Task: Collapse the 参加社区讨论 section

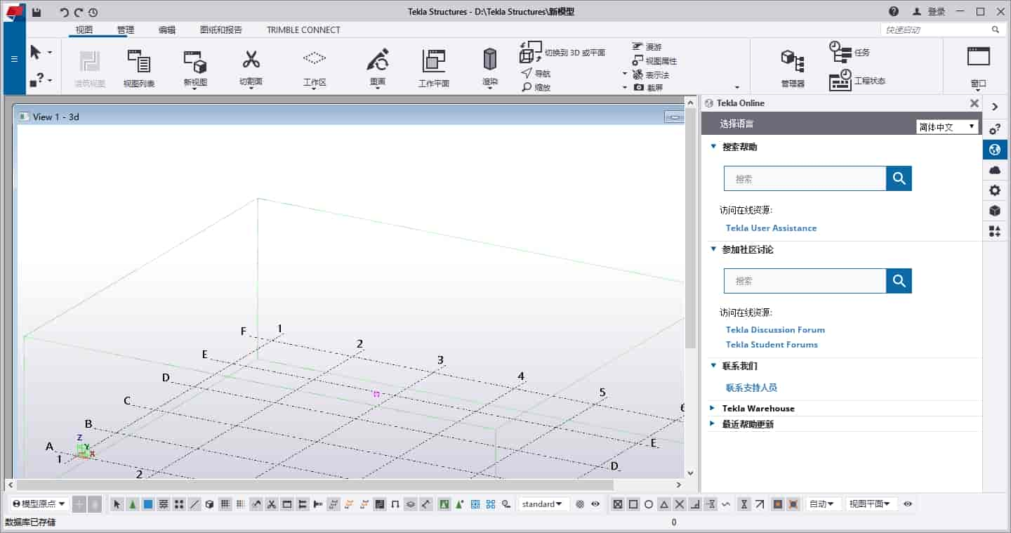Action: point(713,249)
